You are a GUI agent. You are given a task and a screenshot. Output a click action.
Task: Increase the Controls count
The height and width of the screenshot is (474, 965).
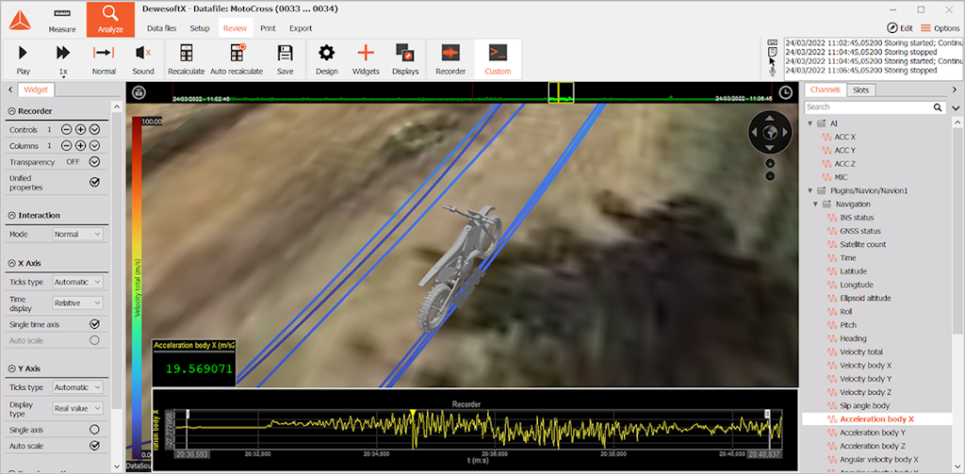(80, 129)
